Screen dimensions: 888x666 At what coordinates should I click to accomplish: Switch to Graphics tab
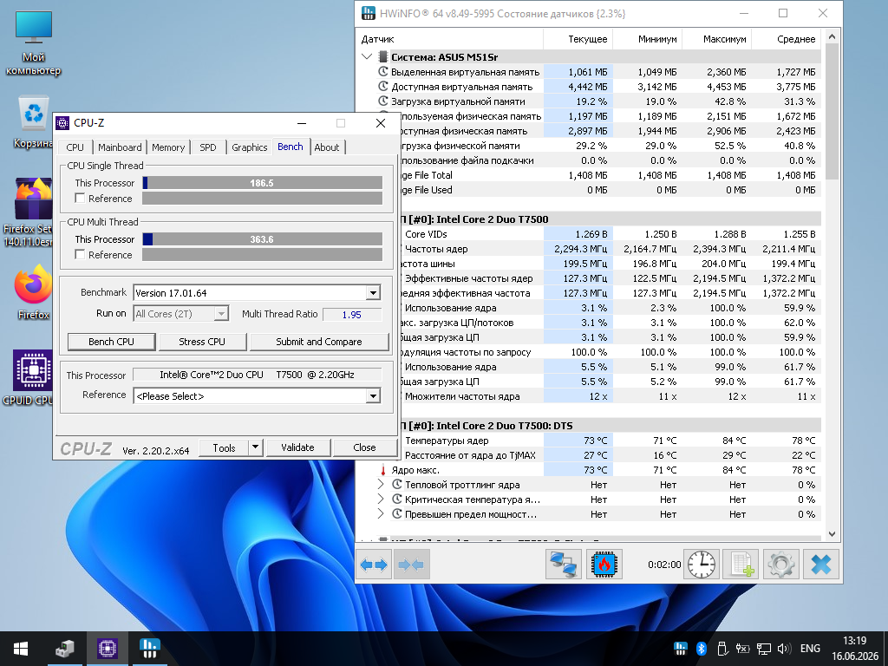tap(249, 147)
